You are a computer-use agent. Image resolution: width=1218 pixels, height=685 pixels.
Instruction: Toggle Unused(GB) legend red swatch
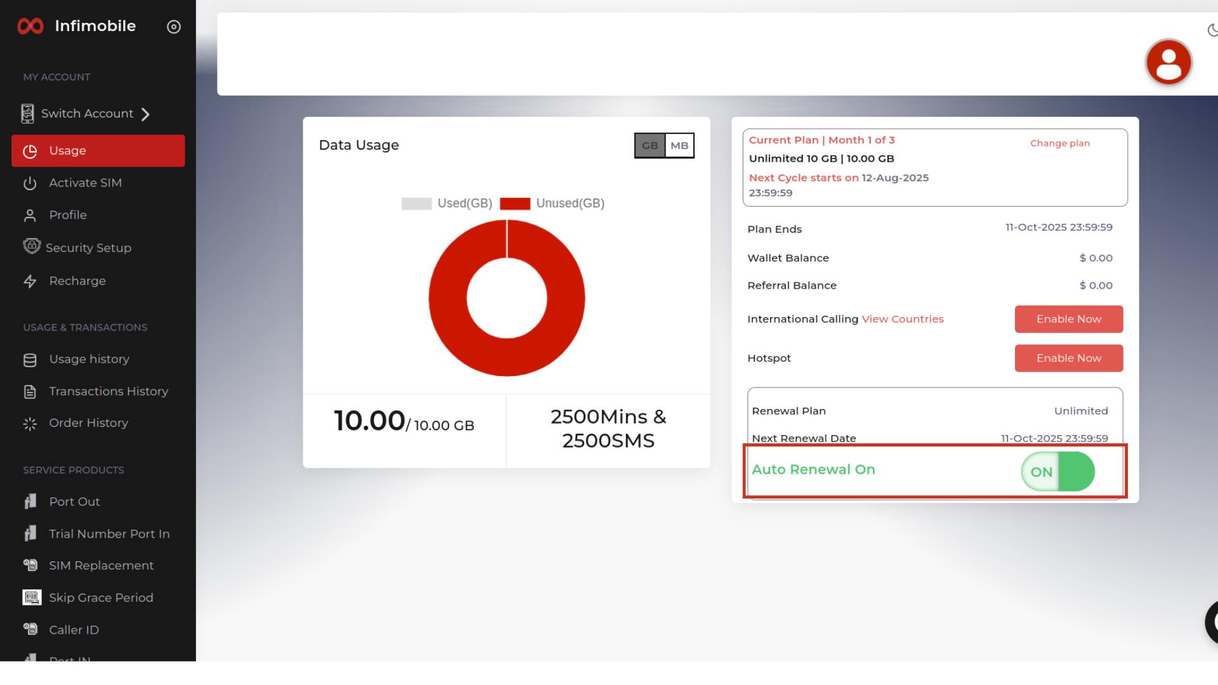(x=514, y=204)
